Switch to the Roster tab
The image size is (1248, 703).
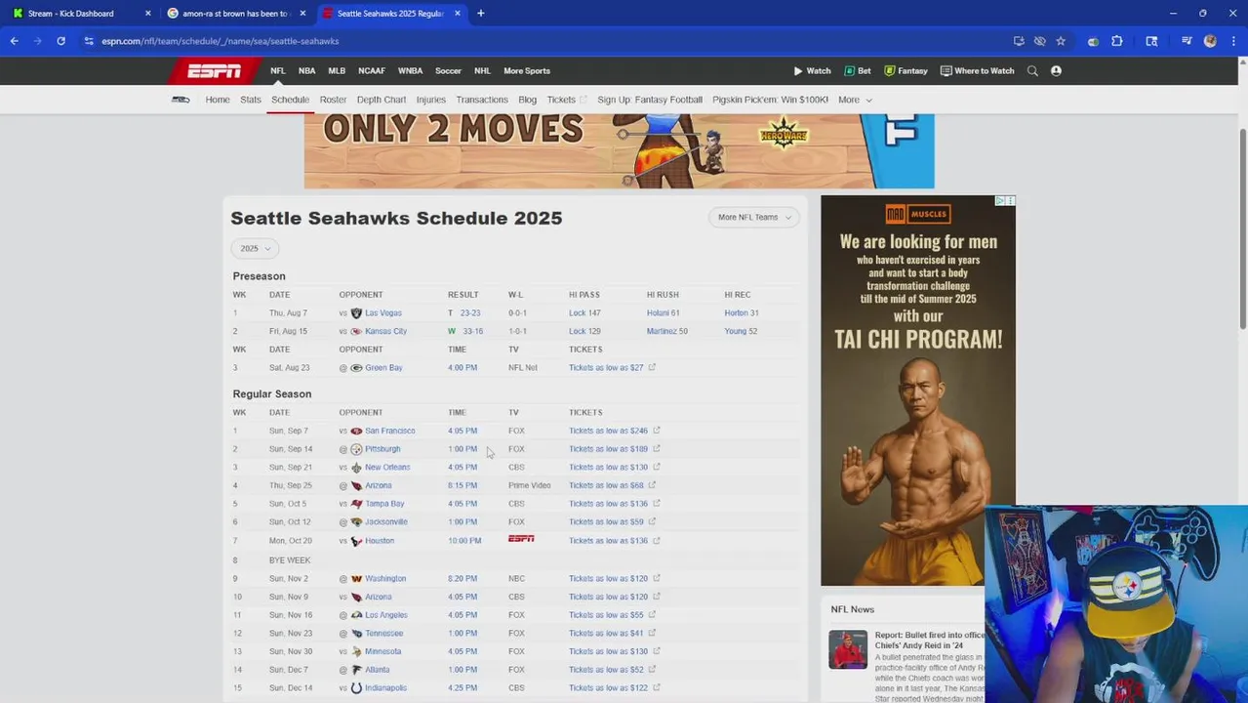pyautogui.click(x=333, y=100)
